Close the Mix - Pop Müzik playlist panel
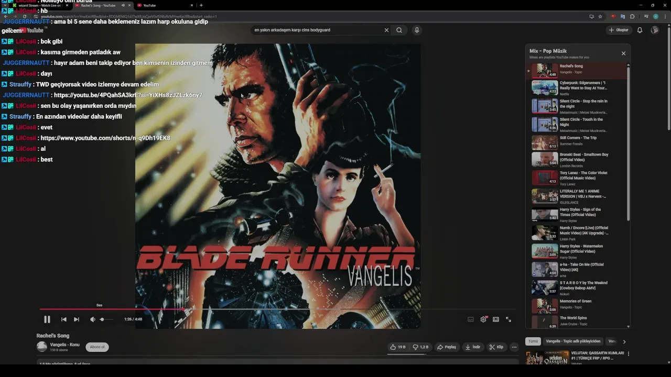Screen dimensions: 671x377 (x=623, y=53)
